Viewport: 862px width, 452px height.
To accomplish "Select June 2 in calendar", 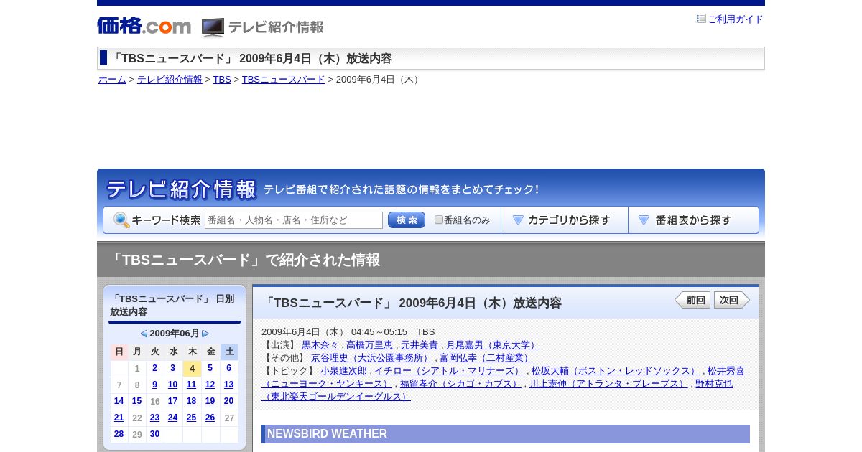I will [154, 368].
